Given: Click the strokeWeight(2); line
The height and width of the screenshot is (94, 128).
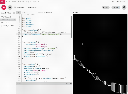Looking at the screenshot, I should 31,74.
